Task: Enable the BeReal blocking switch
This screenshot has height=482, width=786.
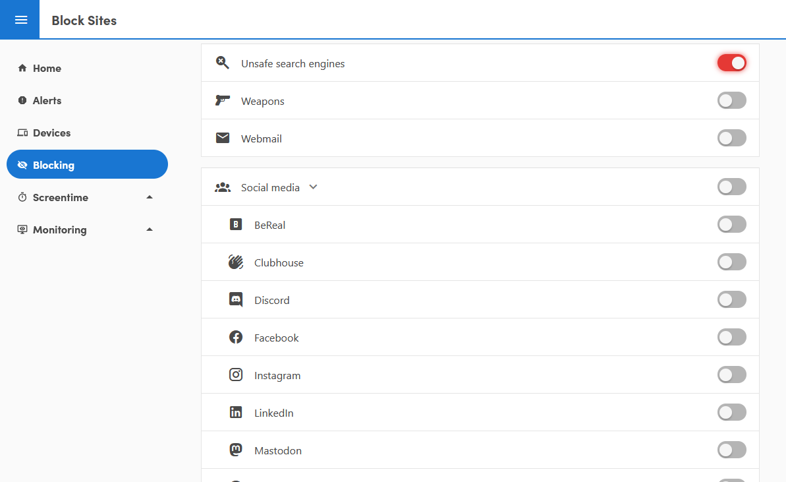Action: pyautogui.click(x=731, y=224)
